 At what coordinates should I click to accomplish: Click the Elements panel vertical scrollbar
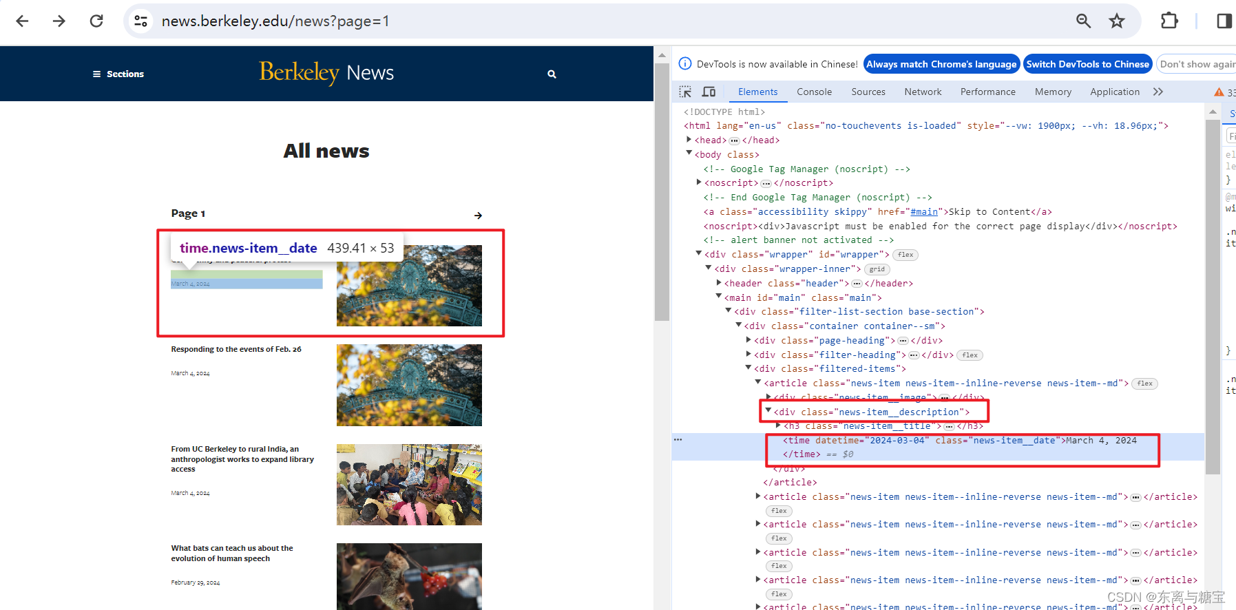[1213, 296]
